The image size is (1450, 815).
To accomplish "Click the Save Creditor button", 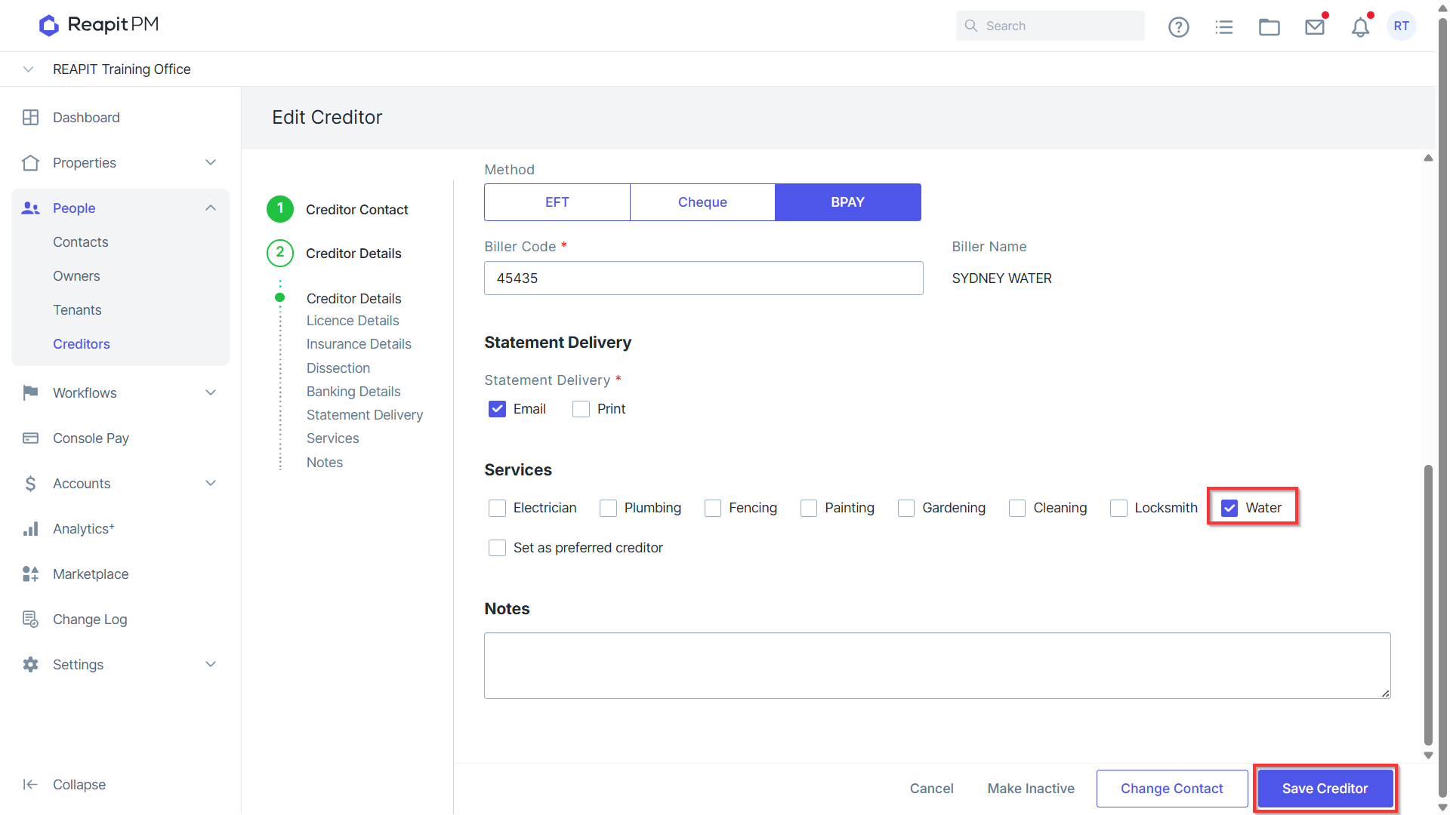I will coord(1325,789).
